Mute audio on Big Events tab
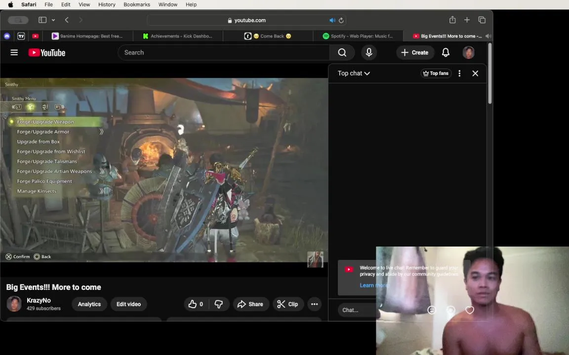 [x=488, y=36]
